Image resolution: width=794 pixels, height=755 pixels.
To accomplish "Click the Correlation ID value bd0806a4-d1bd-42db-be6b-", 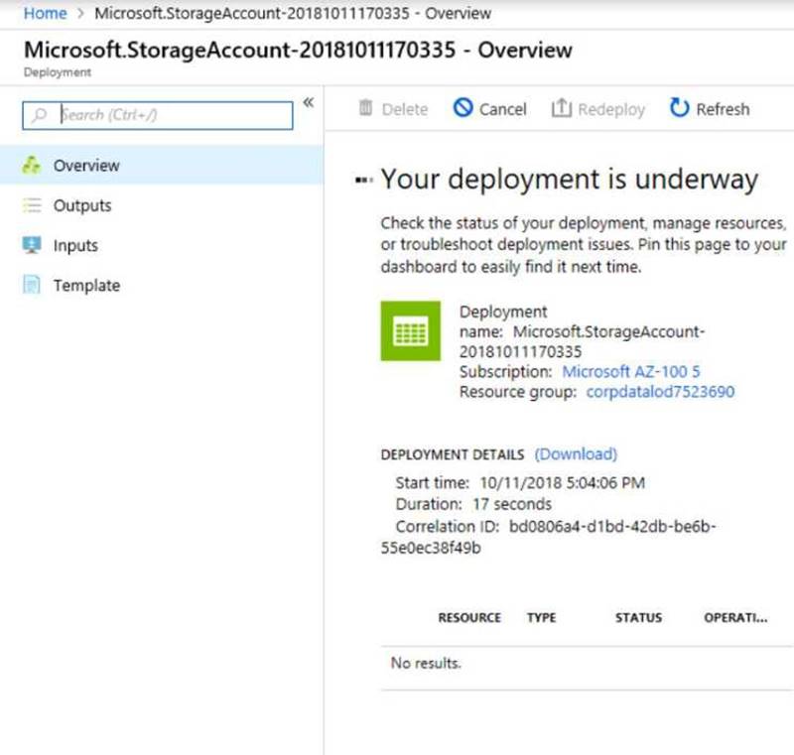I will pyautogui.click(x=612, y=526).
